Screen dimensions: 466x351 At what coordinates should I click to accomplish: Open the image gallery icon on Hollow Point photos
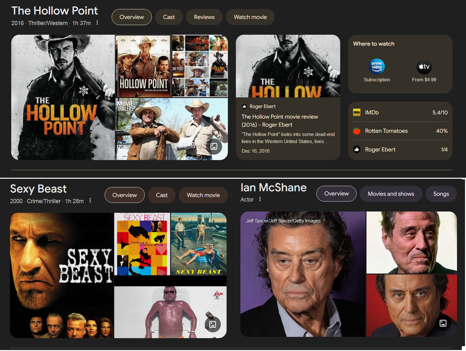coord(214,147)
